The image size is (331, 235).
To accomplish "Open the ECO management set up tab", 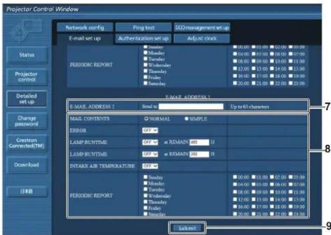I will pyautogui.click(x=202, y=27).
